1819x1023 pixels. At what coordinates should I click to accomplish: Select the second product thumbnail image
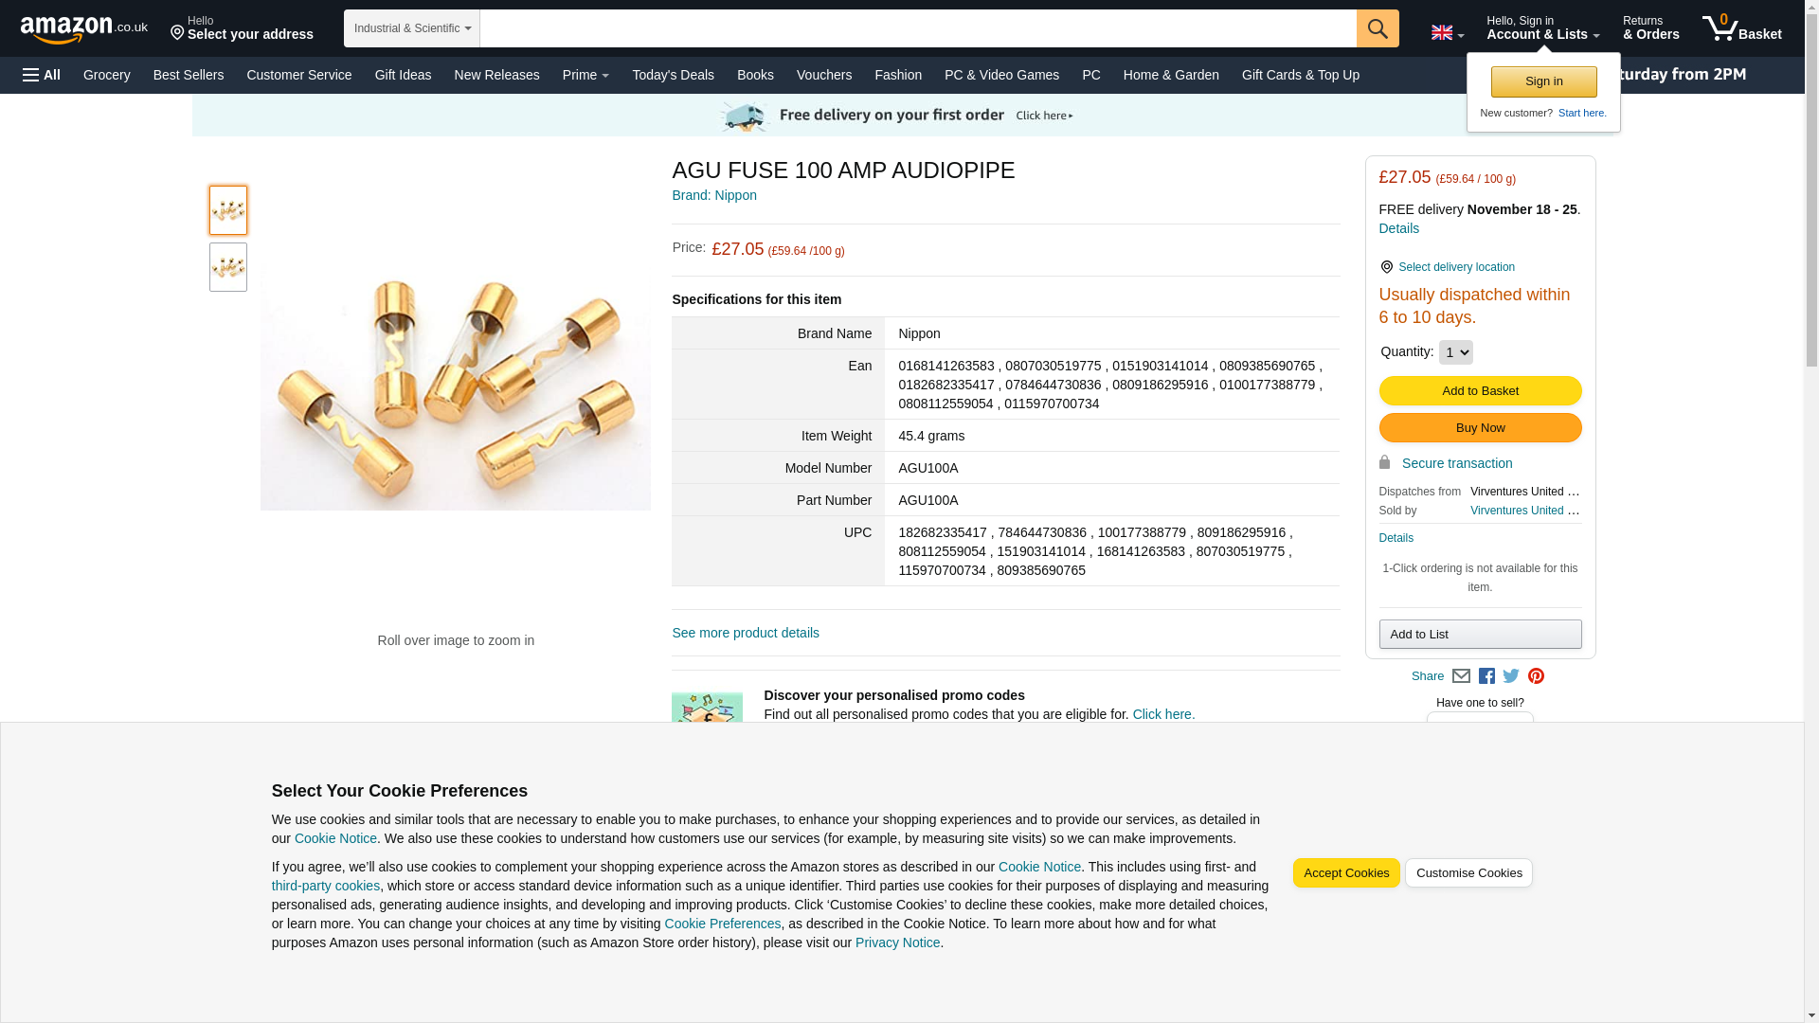click(228, 267)
